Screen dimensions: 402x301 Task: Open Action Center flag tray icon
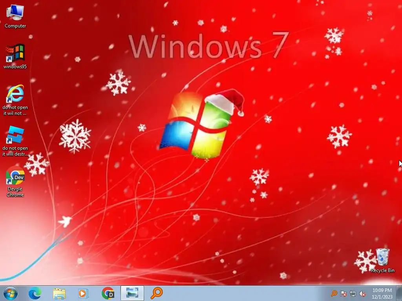[344, 294]
